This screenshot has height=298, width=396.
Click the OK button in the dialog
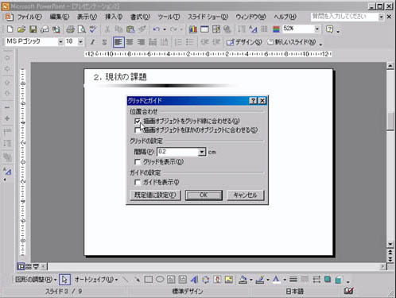point(204,195)
